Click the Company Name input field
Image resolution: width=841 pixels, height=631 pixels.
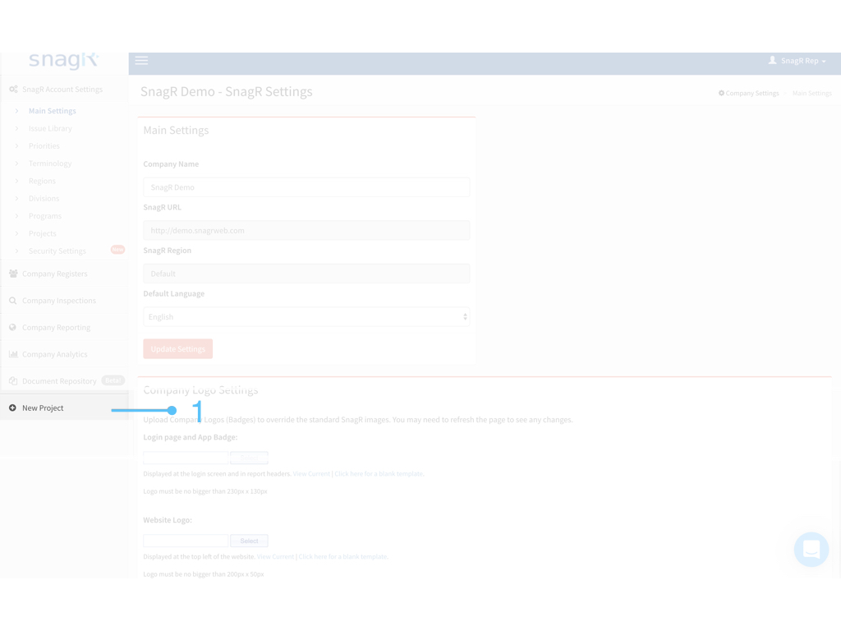pos(306,187)
